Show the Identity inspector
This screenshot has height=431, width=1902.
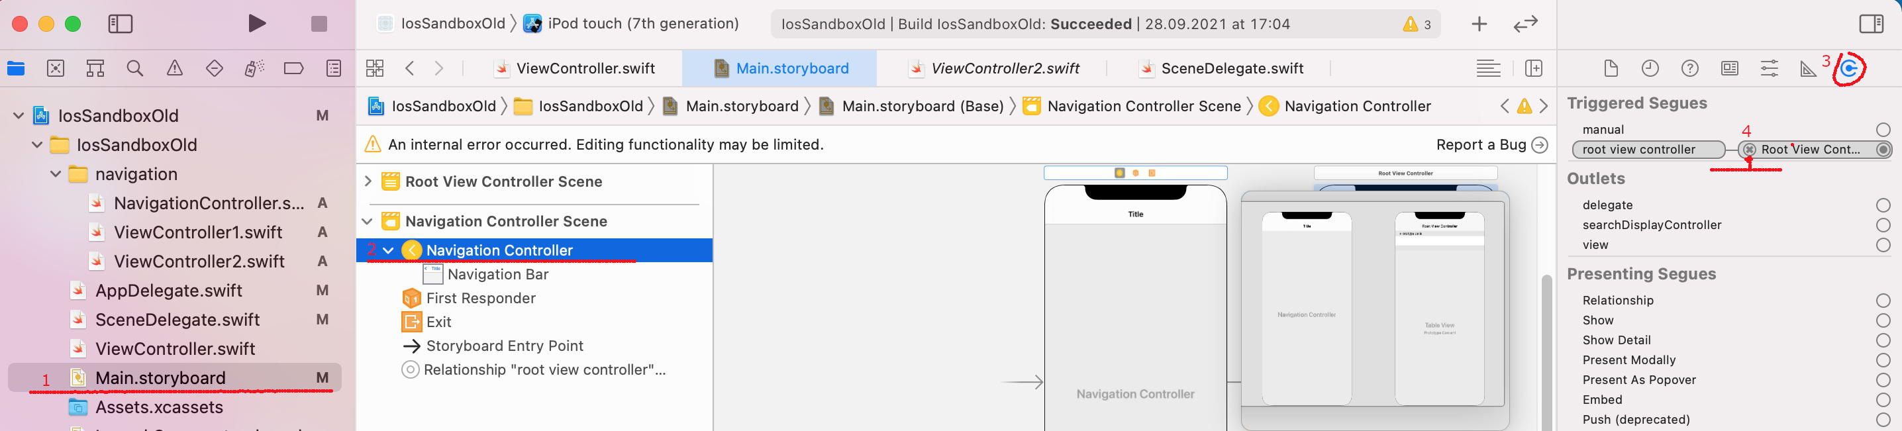tap(1730, 69)
